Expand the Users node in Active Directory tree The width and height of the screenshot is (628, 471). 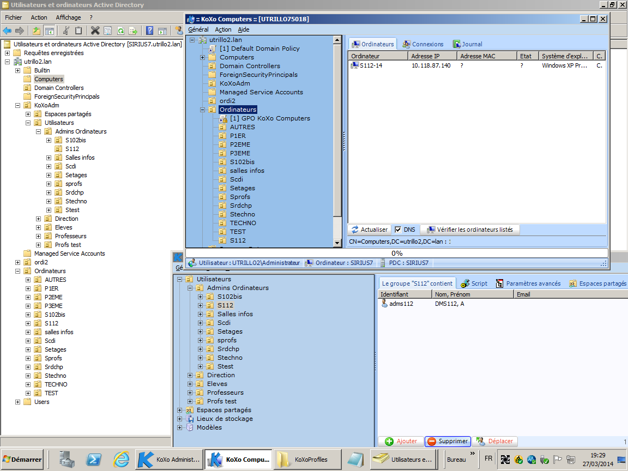click(17, 402)
